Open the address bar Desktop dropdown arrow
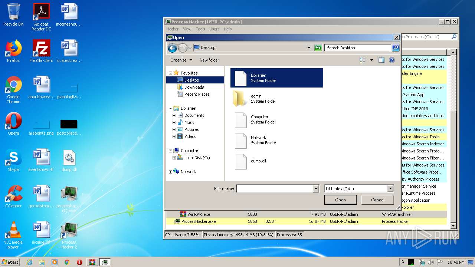 [x=309, y=48]
